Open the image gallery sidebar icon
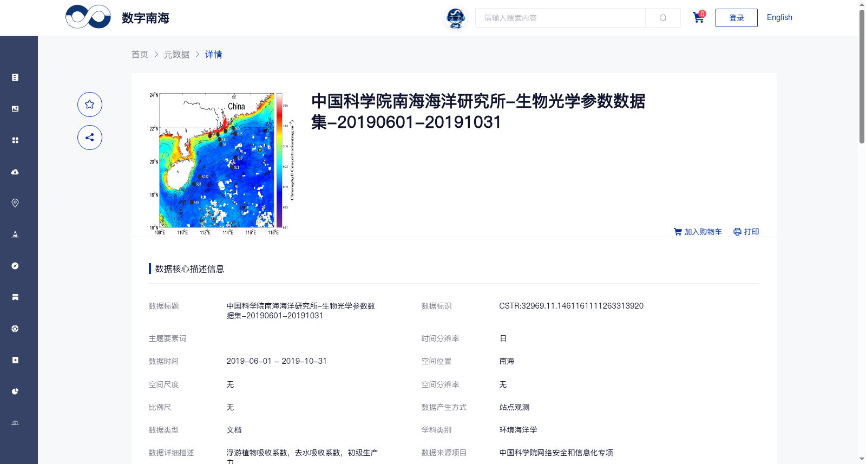Screen dimensions: 866x464 click(x=15, y=109)
